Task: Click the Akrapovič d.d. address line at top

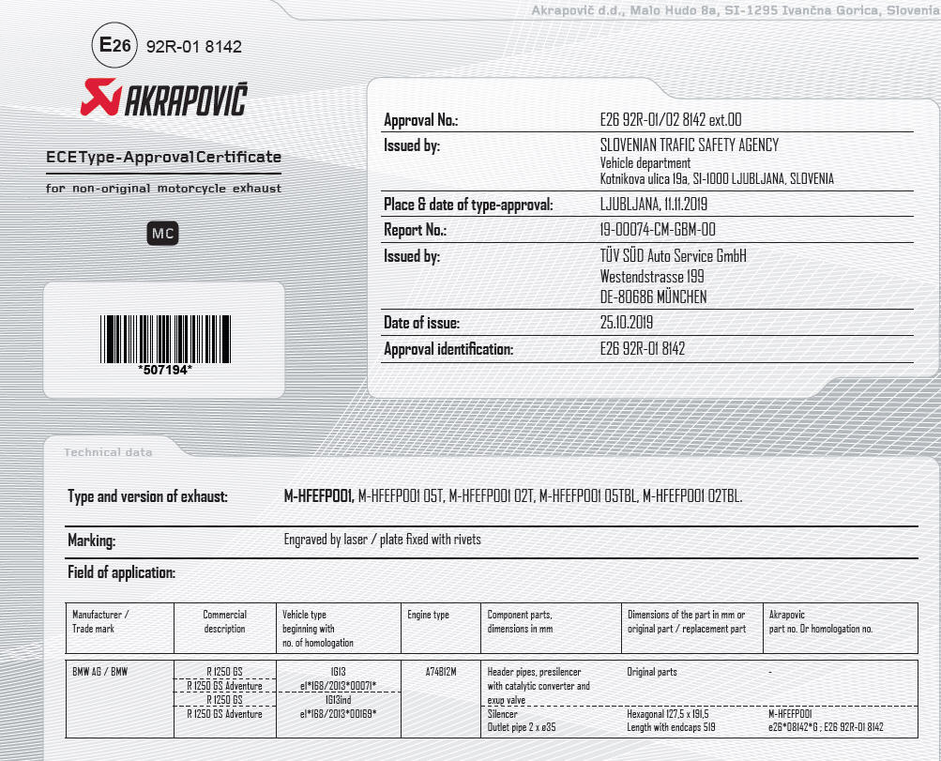Action: [735, 10]
